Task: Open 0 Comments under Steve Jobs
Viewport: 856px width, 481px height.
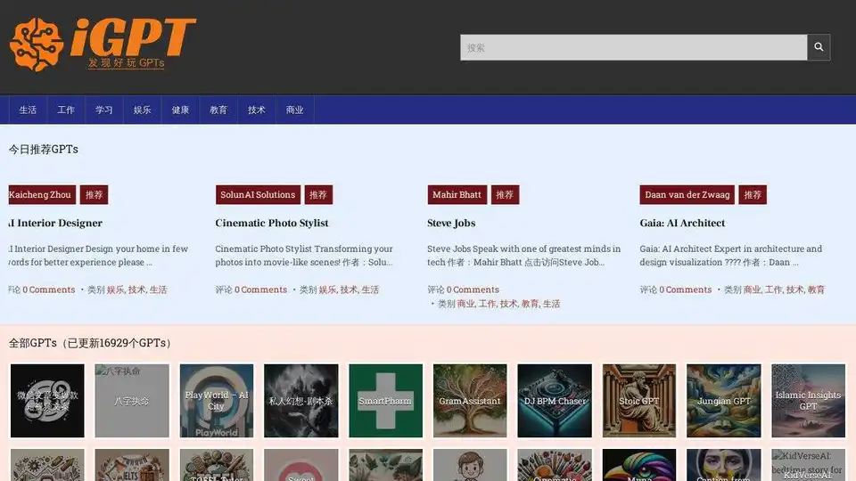Action: pyautogui.click(x=473, y=289)
